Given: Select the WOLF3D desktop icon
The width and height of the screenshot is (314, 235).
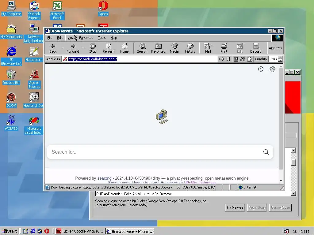Looking at the screenshot, I should click(x=11, y=123).
